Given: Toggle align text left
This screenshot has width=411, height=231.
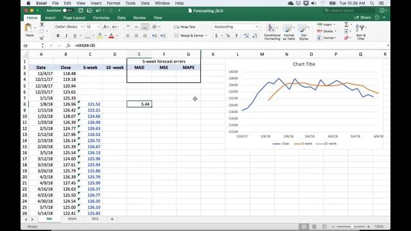Looking at the screenshot, I should click(x=128, y=36).
